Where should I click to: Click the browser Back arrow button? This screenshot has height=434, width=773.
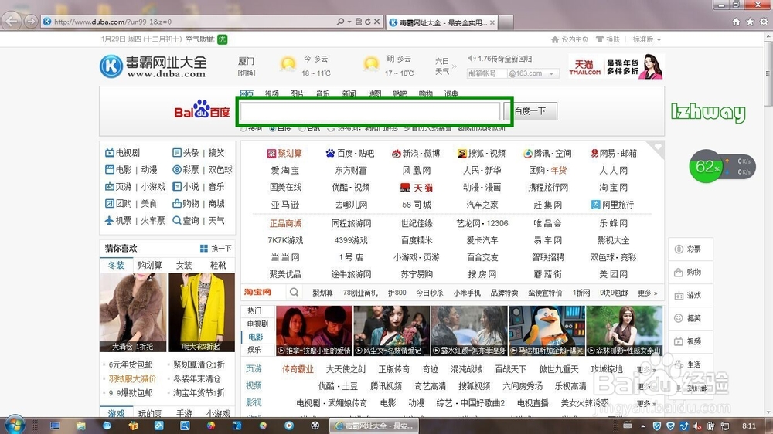point(12,21)
